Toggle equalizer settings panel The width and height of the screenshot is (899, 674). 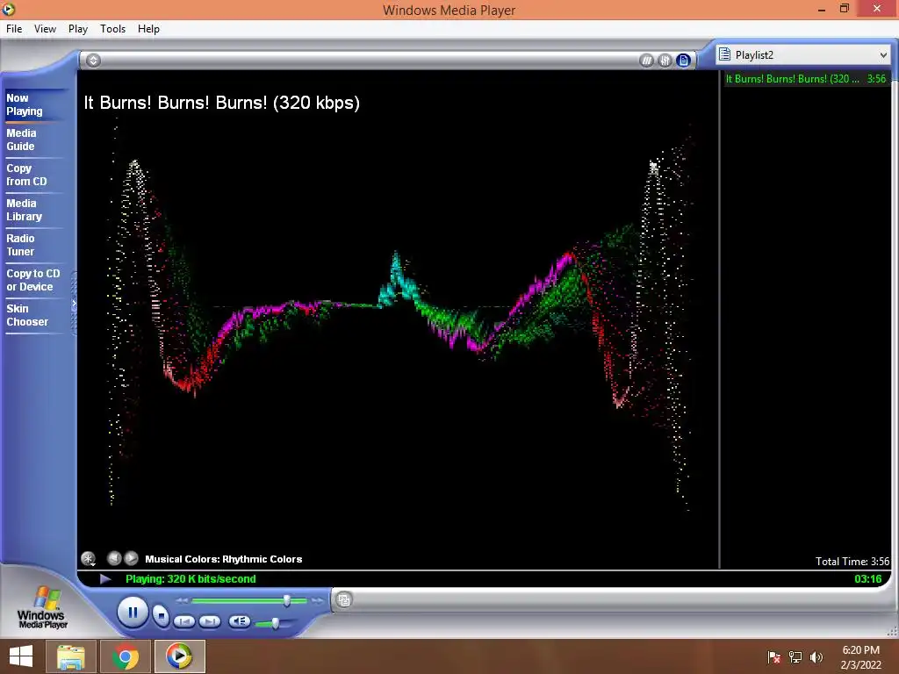coord(665,61)
